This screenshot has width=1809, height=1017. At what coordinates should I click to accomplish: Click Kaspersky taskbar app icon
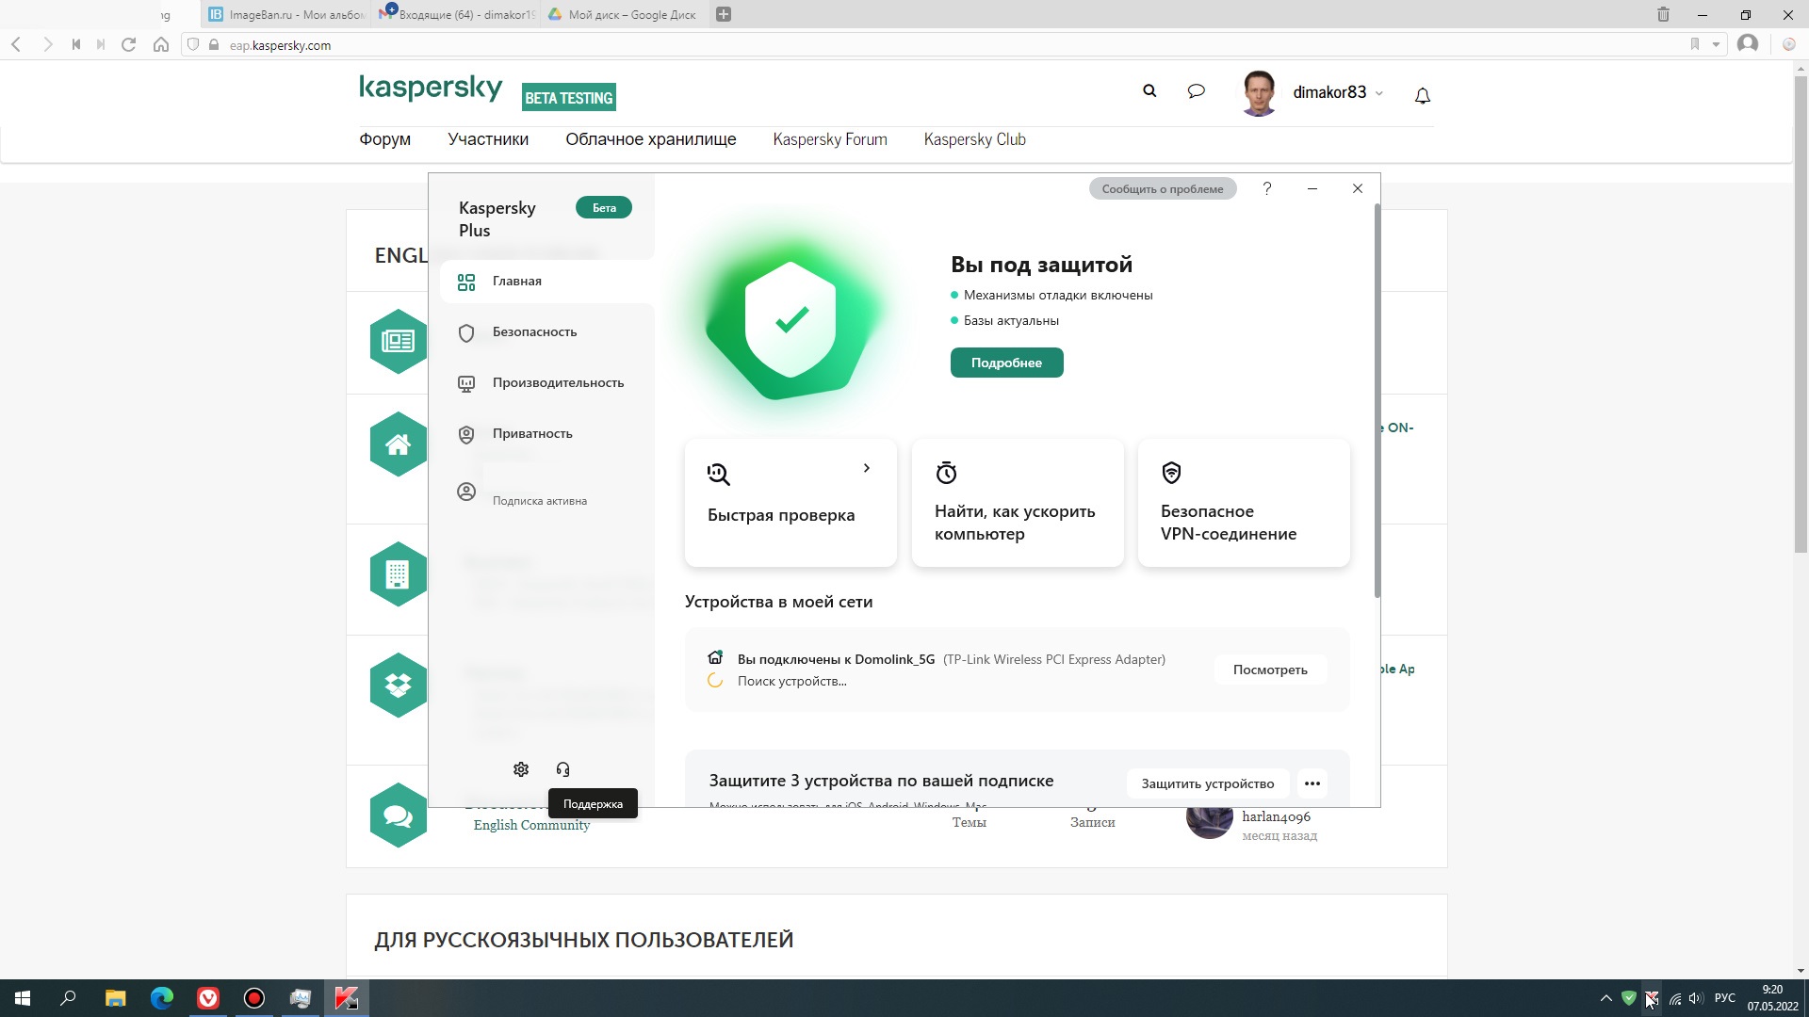(347, 998)
